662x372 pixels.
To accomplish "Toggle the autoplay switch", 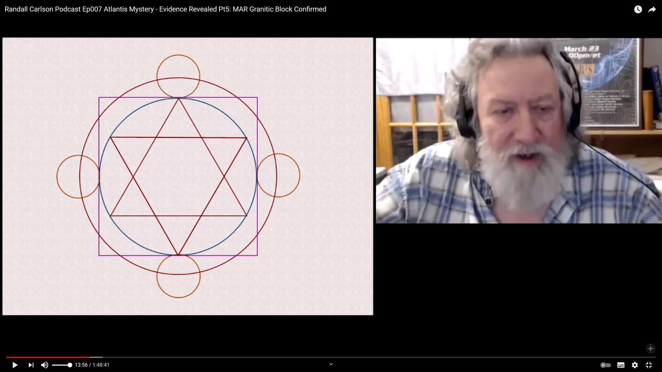I will tap(605, 365).
